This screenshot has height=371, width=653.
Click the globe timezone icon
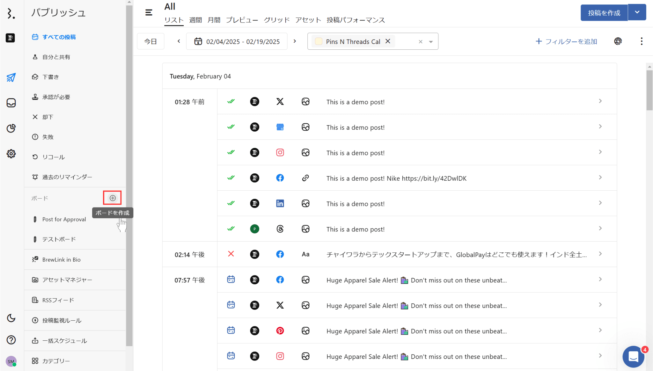click(x=618, y=41)
